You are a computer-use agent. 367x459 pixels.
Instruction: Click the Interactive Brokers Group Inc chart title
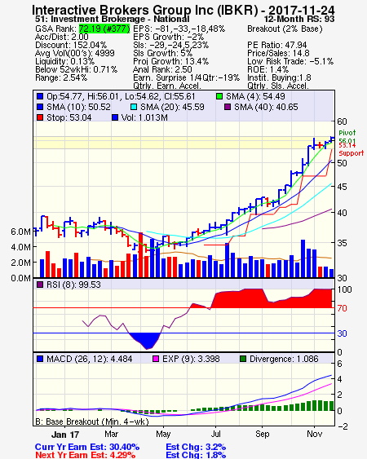point(183,10)
